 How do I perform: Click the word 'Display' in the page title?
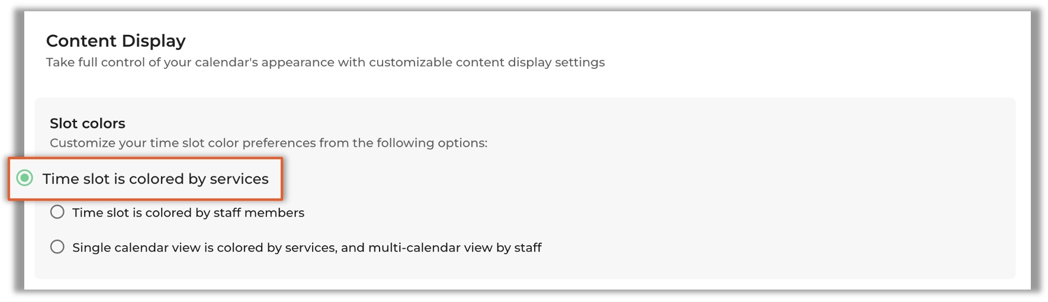153,41
